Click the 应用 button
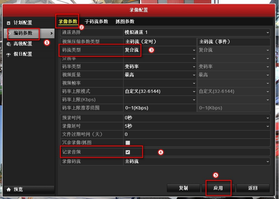279x199 pixels. coord(218,188)
